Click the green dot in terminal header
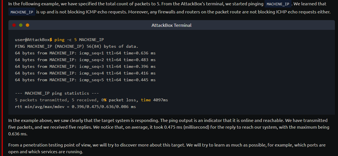This screenshot has width=338, height=156. tap(21, 25)
